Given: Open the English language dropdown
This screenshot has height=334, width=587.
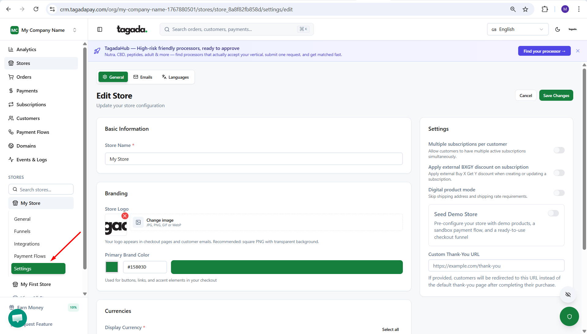Looking at the screenshot, I should [517, 29].
